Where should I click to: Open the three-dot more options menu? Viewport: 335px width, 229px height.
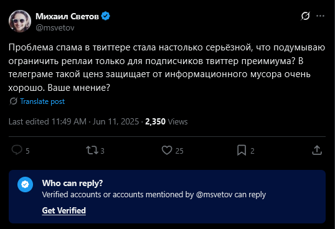pos(320,16)
